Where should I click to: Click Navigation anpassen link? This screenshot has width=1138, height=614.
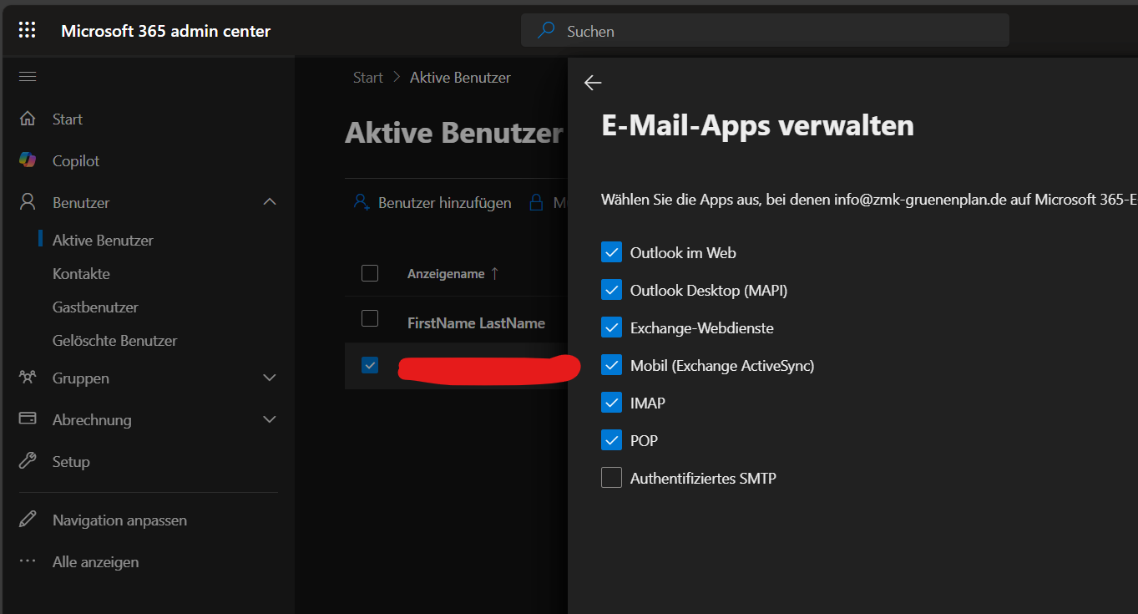pyautogui.click(x=119, y=520)
